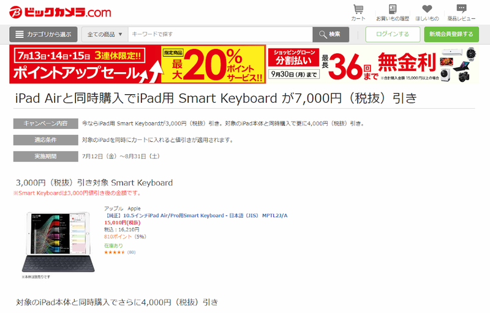Viewport: 490px width, 313px height.
Task: Open Smart Keyboard MPTL2J/A product link
Action: coord(197,216)
